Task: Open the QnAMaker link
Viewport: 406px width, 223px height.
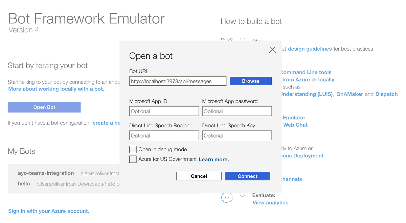Action: click(x=349, y=94)
